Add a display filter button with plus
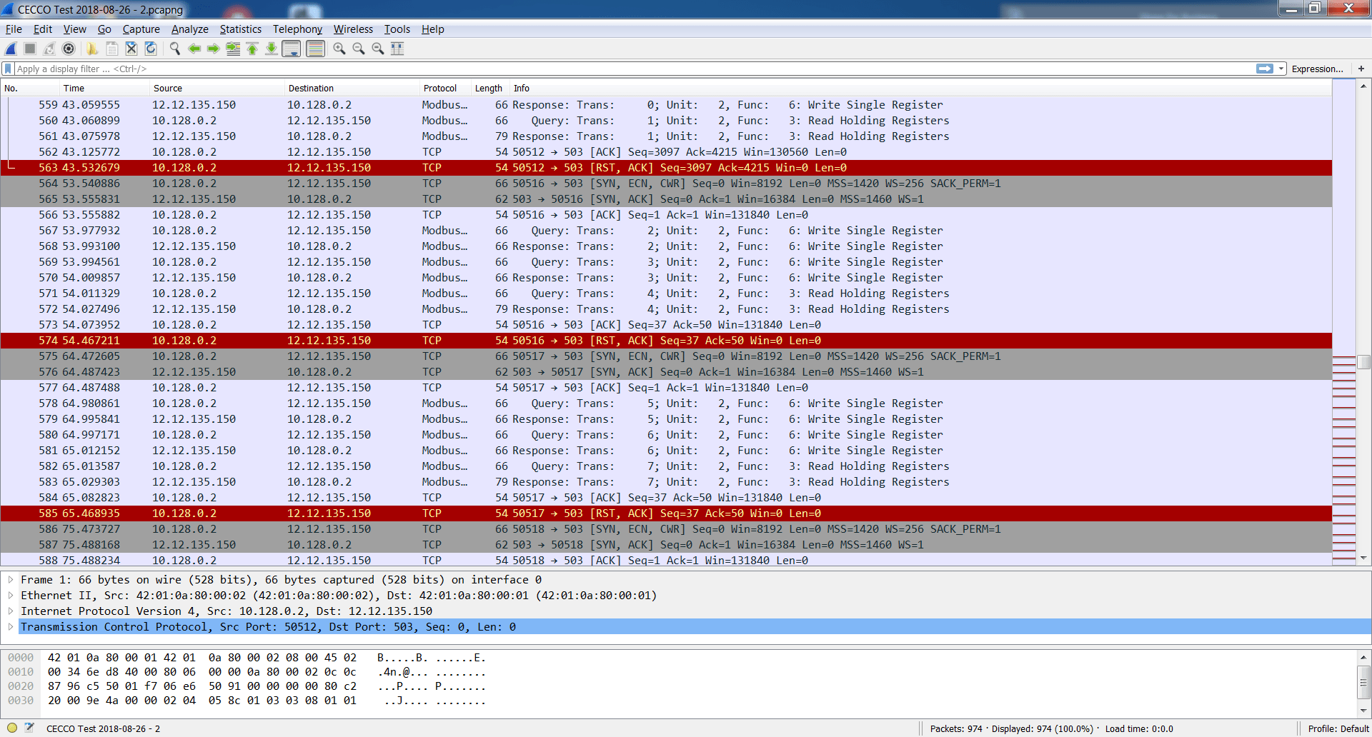The width and height of the screenshot is (1372, 737). pyautogui.click(x=1361, y=69)
